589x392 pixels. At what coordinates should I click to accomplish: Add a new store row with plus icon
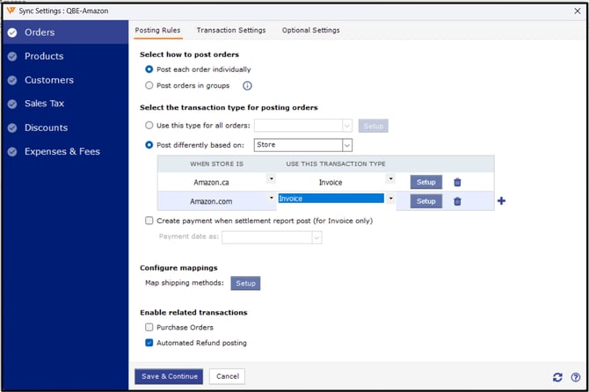point(502,201)
